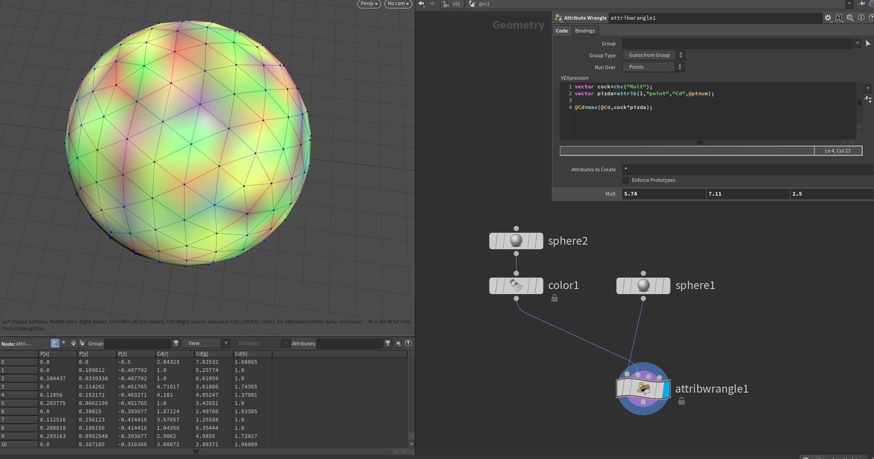Viewport: 874px width, 459px height.
Task: Select the color1 node label
Action: (563, 285)
